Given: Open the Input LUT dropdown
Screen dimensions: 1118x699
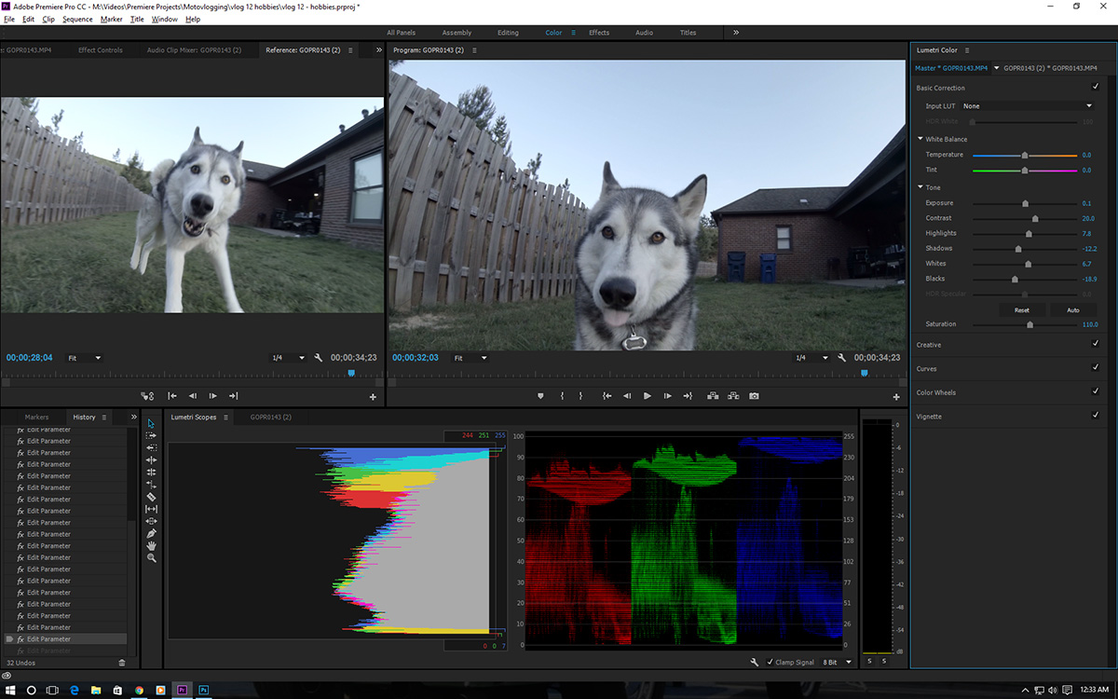Looking at the screenshot, I should coord(1028,106).
